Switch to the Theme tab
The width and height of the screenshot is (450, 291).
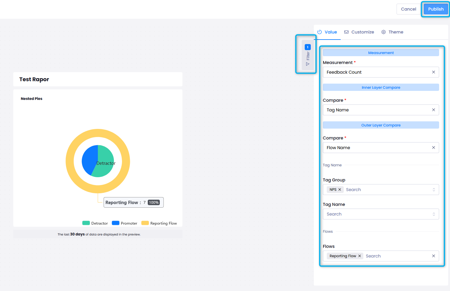click(x=396, y=32)
